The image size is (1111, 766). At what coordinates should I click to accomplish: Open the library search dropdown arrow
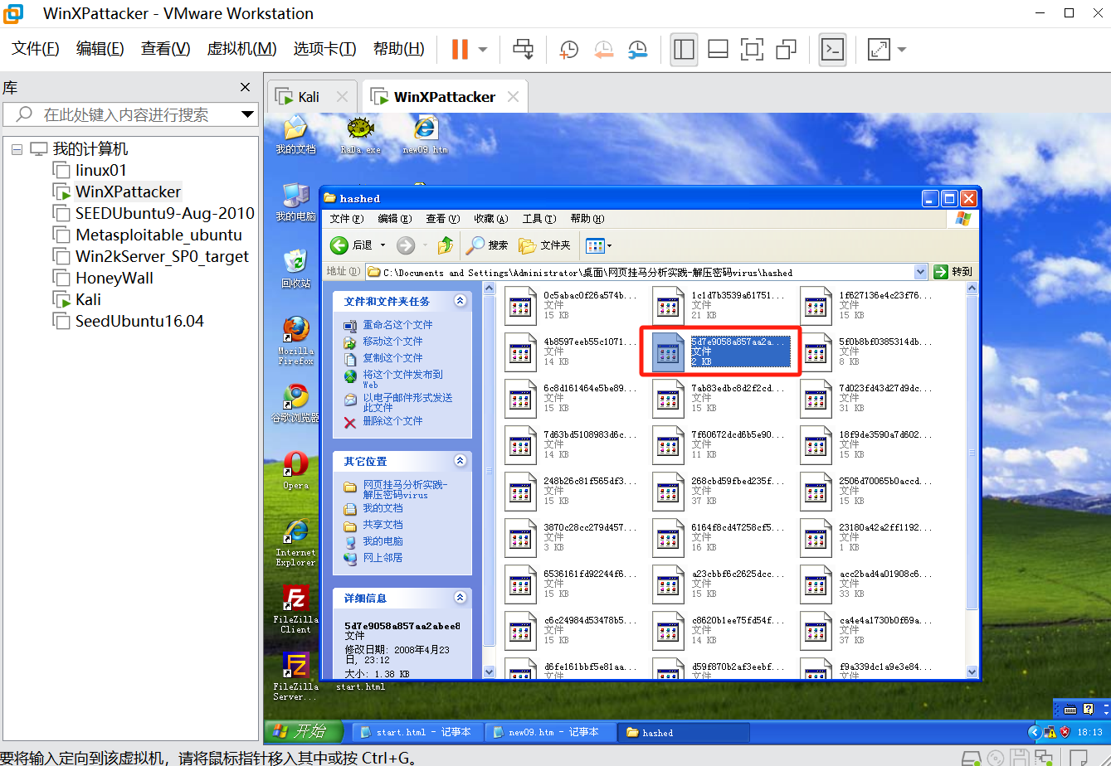247,114
